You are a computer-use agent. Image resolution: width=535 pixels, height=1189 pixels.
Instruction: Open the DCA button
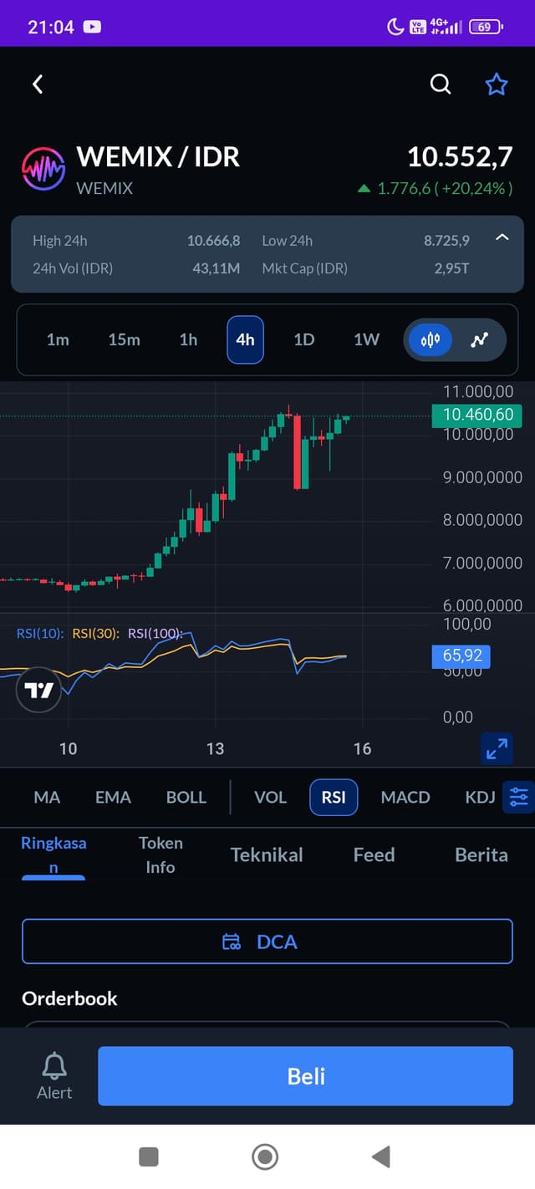[x=267, y=942]
